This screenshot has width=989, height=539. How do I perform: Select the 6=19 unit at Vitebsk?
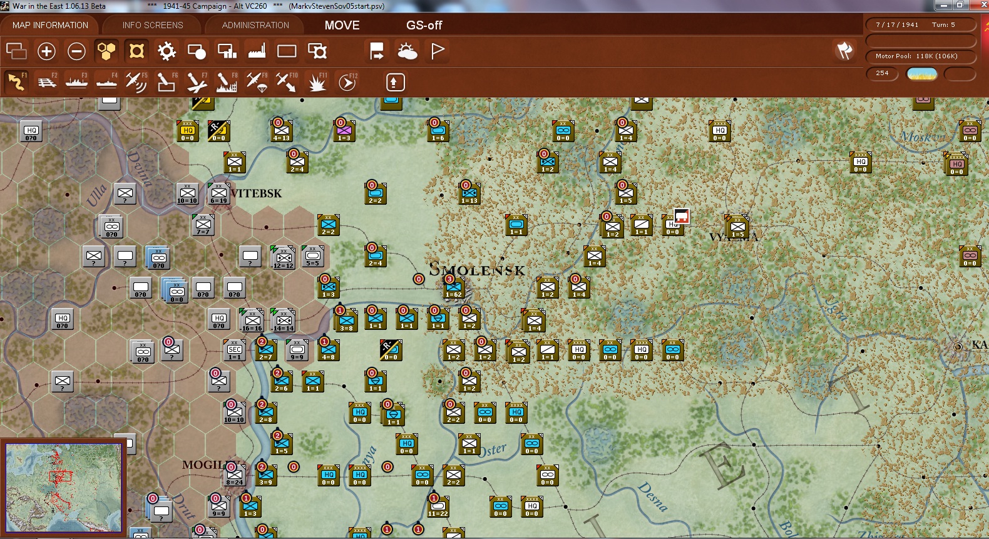218,193
